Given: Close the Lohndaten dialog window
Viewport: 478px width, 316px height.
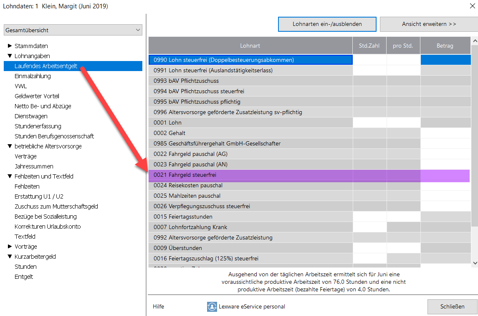Looking at the screenshot, I should (472, 5).
